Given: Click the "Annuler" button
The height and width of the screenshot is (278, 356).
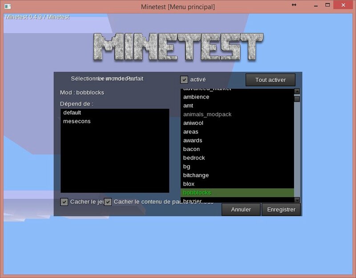Looking at the screenshot, I should (x=241, y=210).
